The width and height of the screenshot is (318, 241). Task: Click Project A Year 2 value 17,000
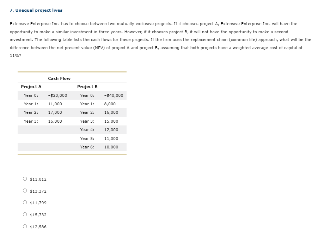(55, 113)
